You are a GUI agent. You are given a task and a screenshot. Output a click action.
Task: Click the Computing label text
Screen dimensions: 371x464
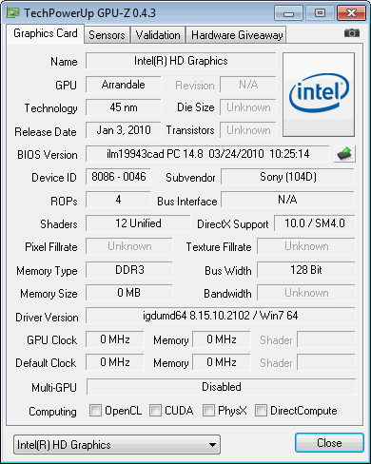click(x=52, y=412)
